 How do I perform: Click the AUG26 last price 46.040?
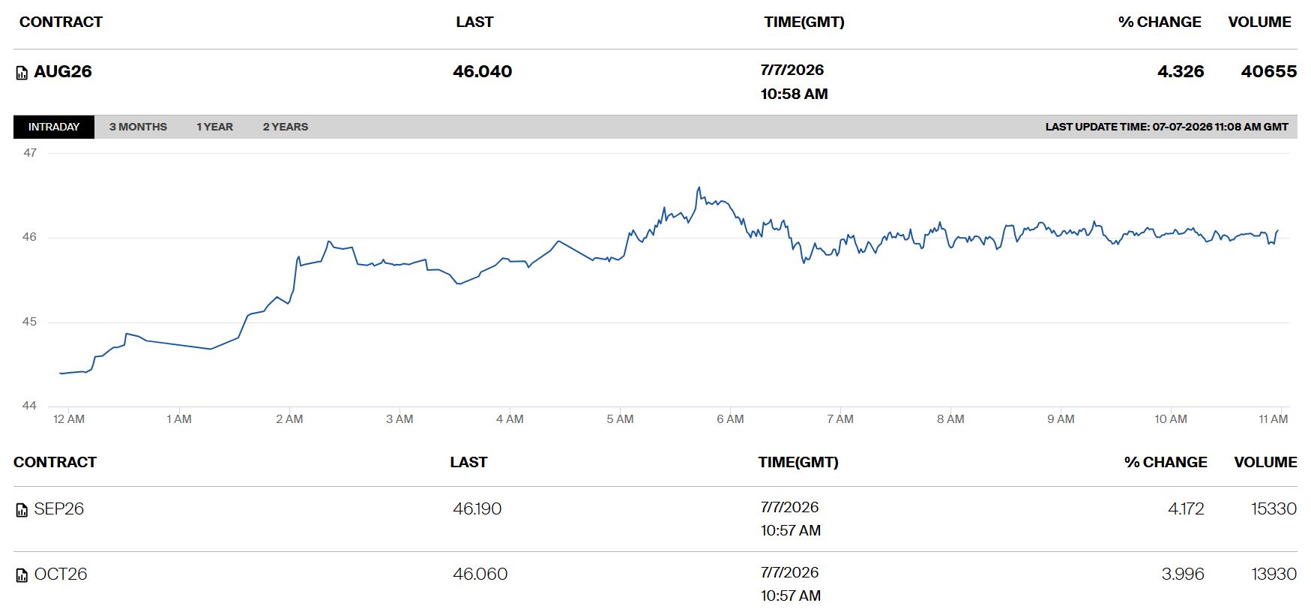[483, 71]
